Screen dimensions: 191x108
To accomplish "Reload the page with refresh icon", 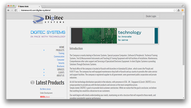I will point(16,10).
